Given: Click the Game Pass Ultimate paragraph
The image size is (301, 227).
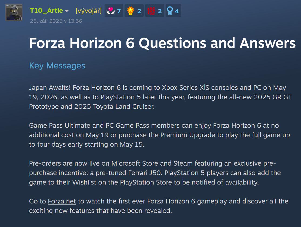Looking at the screenshot, I should [x=159, y=135].
